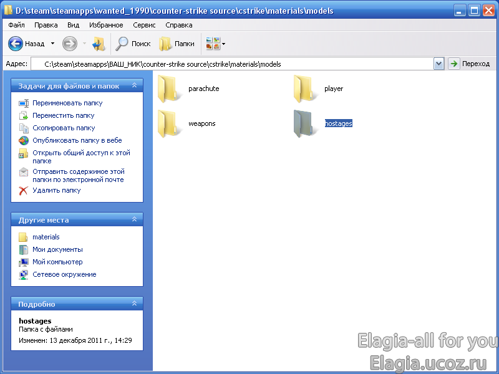Screen dimensions: 499x374
Task: Click the red X delete icon
Action: [23, 191]
